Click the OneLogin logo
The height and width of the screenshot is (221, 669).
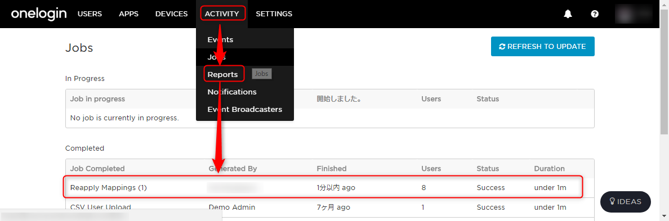tap(39, 14)
